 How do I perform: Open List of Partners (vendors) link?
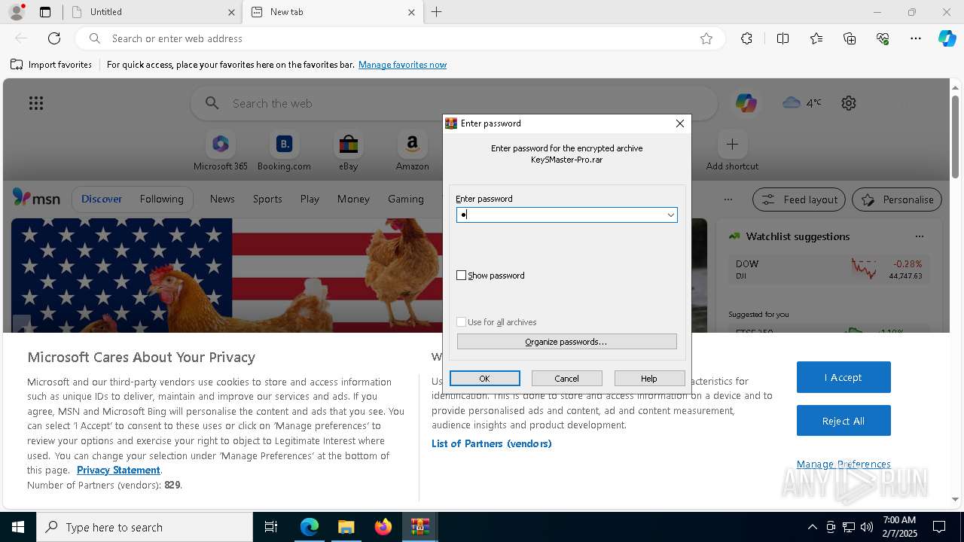click(x=492, y=443)
